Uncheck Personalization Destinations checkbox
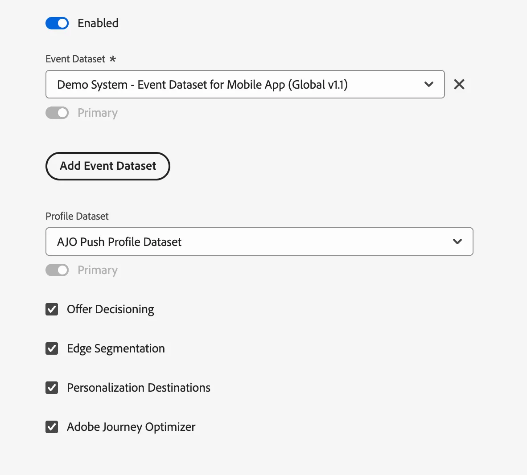Image resolution: width=527 pixels, height=475 pixels. [52, 388]
